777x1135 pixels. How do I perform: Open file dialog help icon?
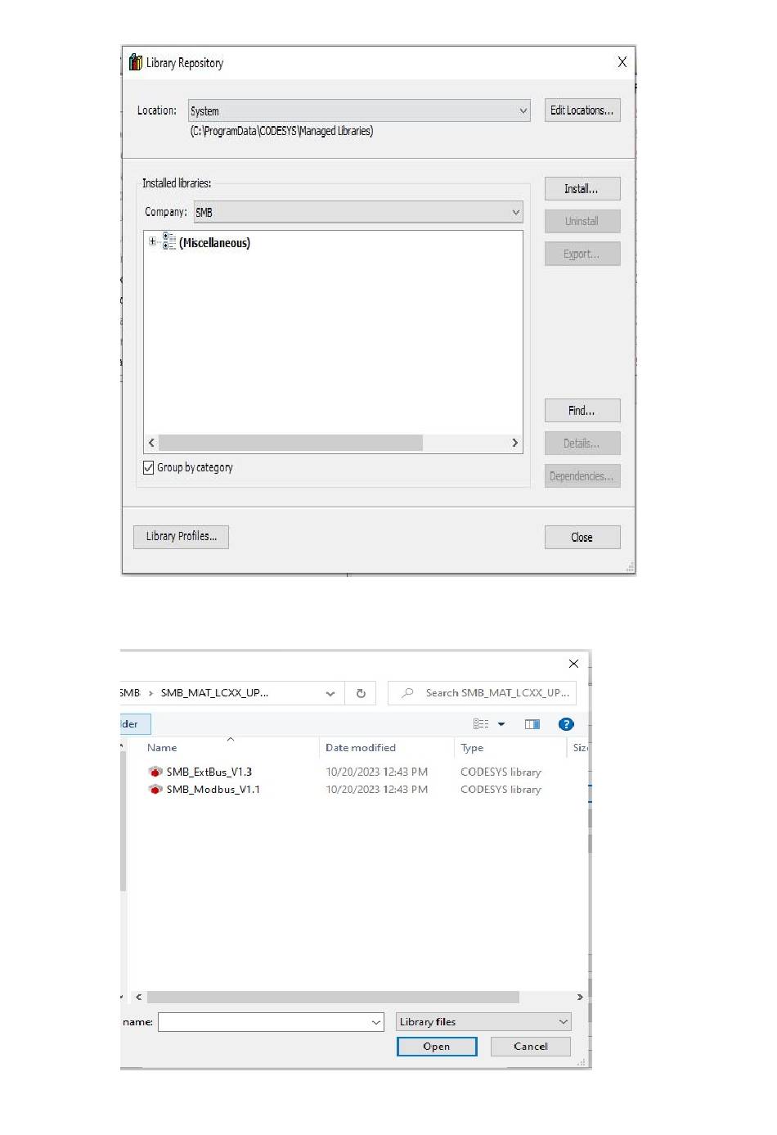(566, 724)
